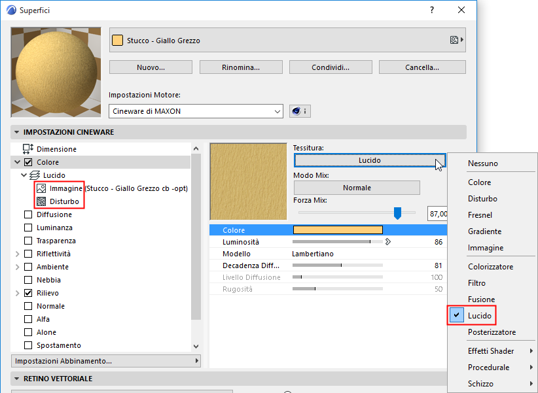Click the Rinomina button
538x393 pixels.
tap(240, 67)
